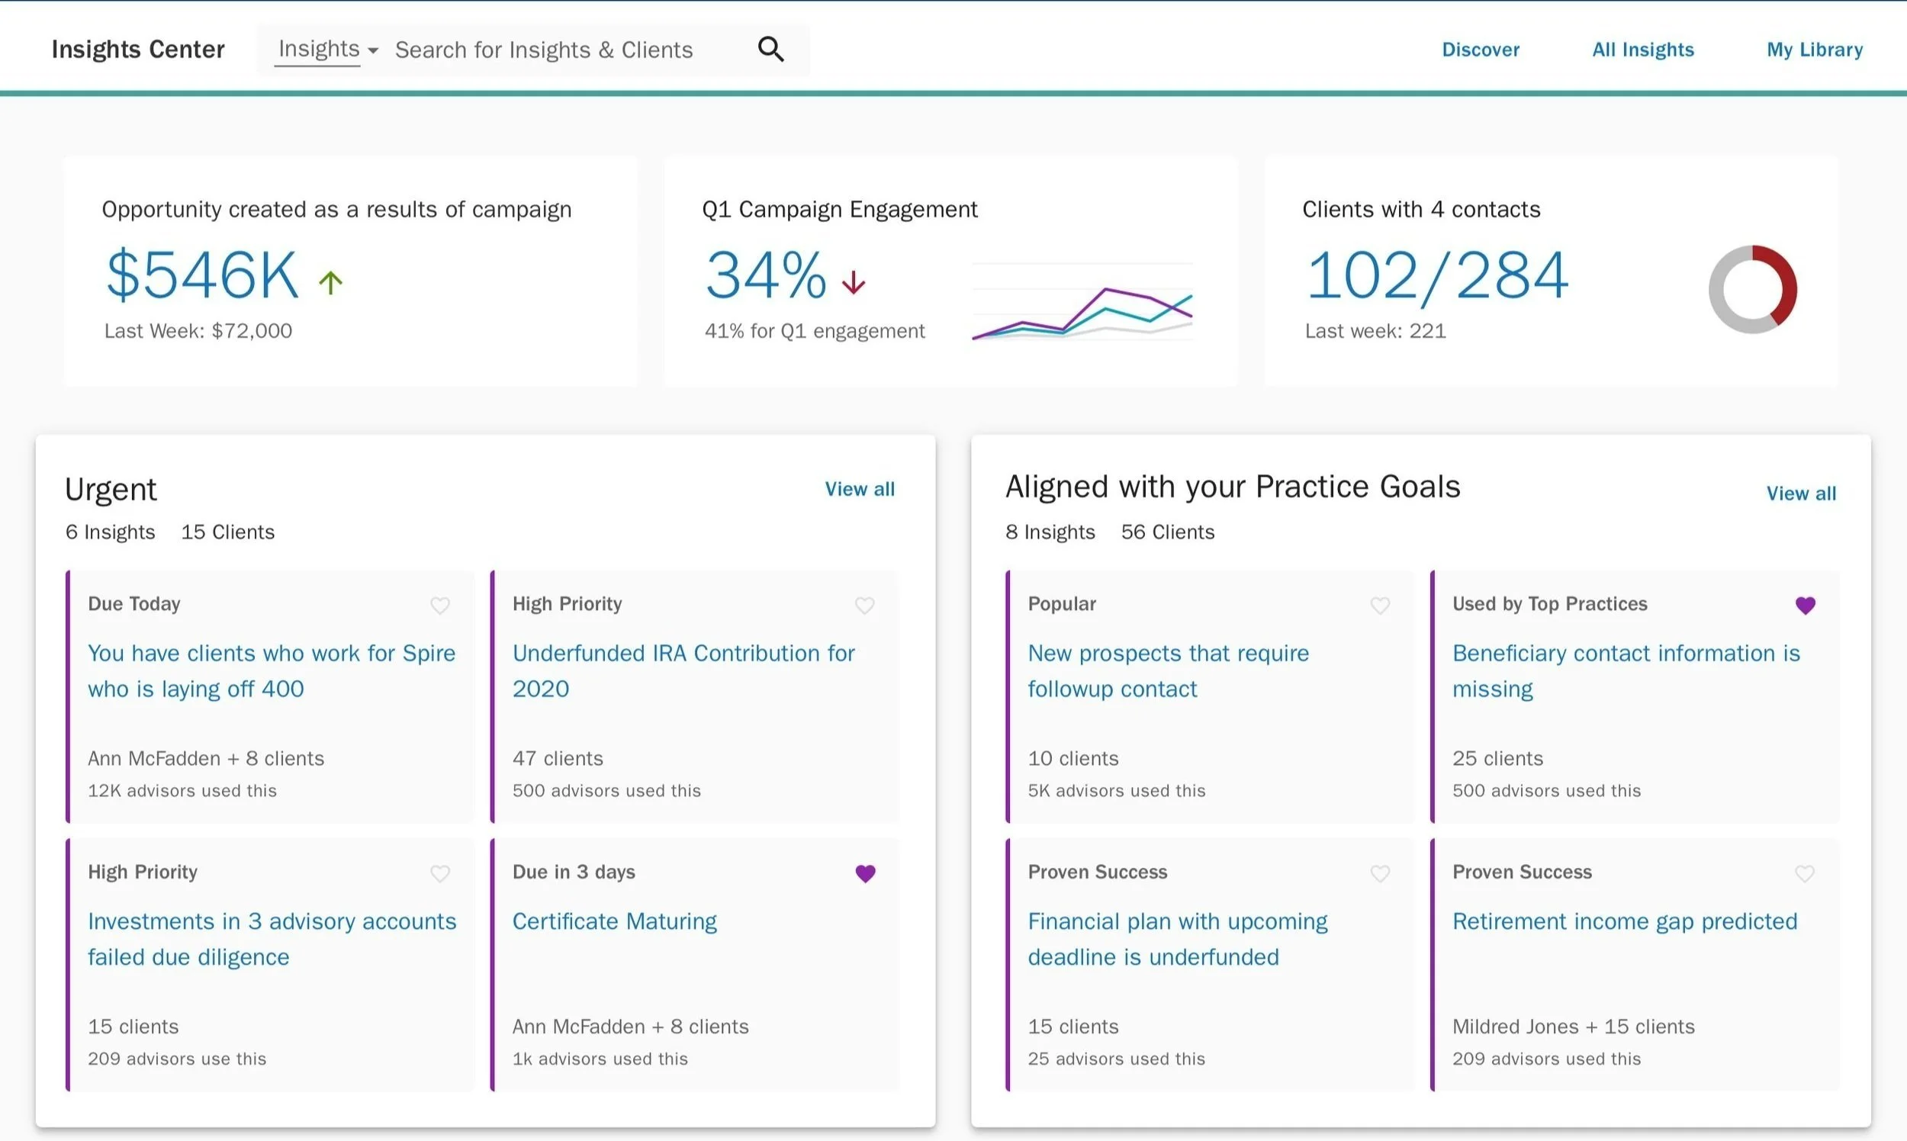
Task: View all Urgent insights
Action: click(859, 489)
